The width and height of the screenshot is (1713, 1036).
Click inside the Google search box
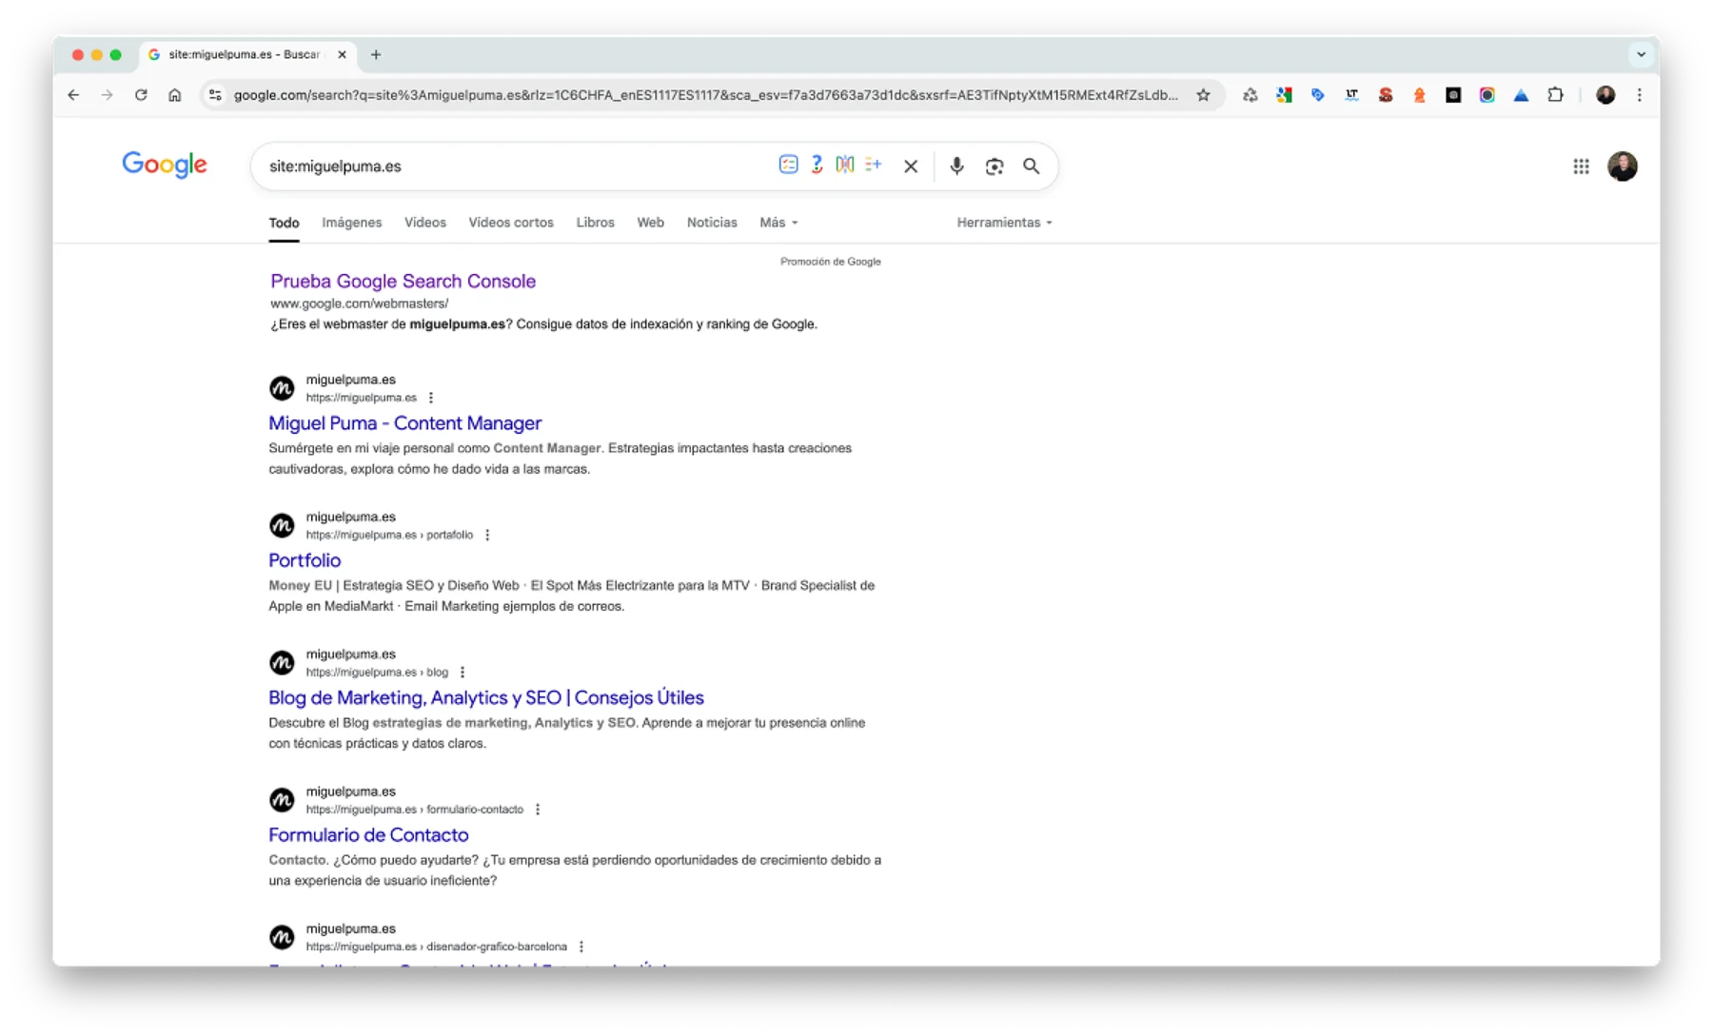coord(514,166)
